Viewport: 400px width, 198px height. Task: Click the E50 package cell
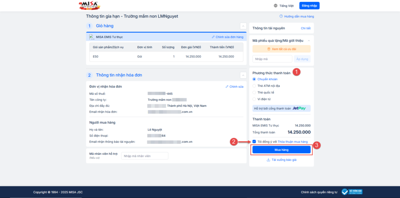[95, 57]
